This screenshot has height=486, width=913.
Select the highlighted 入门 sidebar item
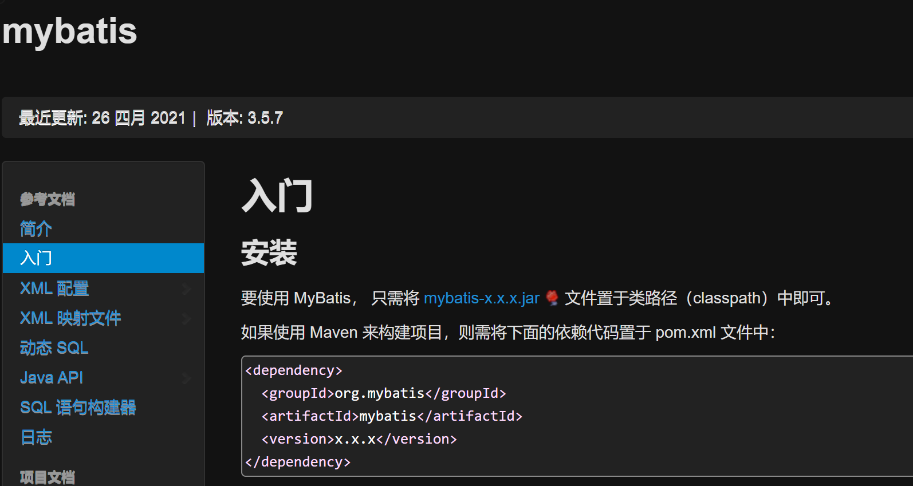pos(104,258)
